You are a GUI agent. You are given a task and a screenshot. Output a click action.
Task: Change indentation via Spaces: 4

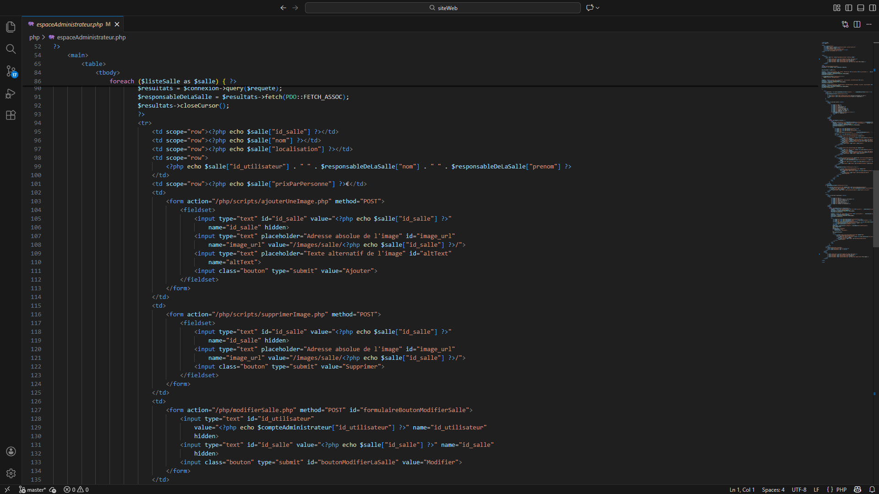pos(773,489)
